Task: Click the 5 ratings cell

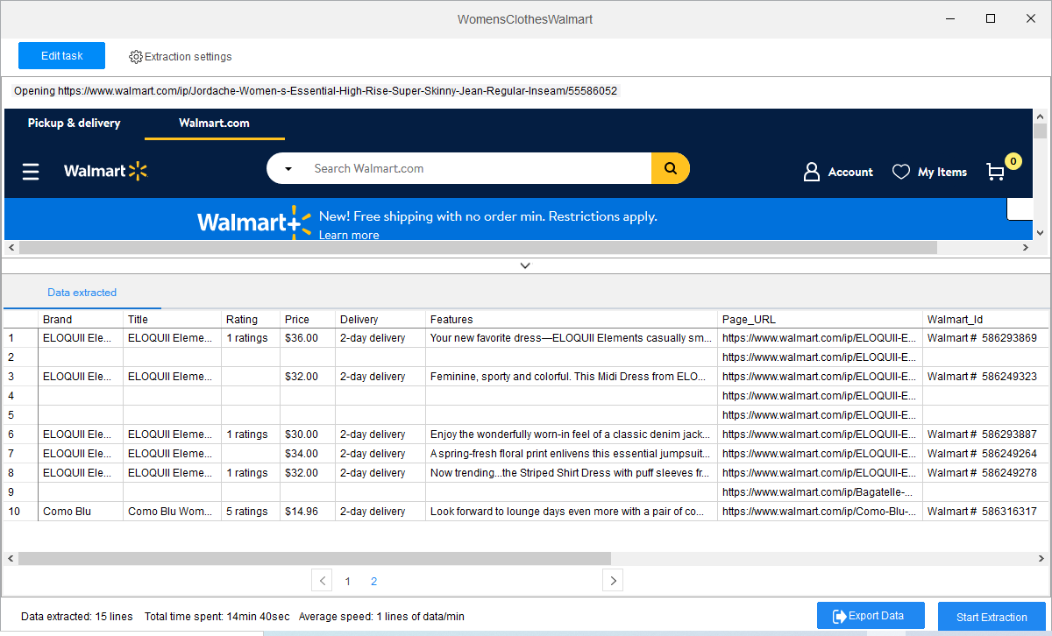Action: [251, 512]
